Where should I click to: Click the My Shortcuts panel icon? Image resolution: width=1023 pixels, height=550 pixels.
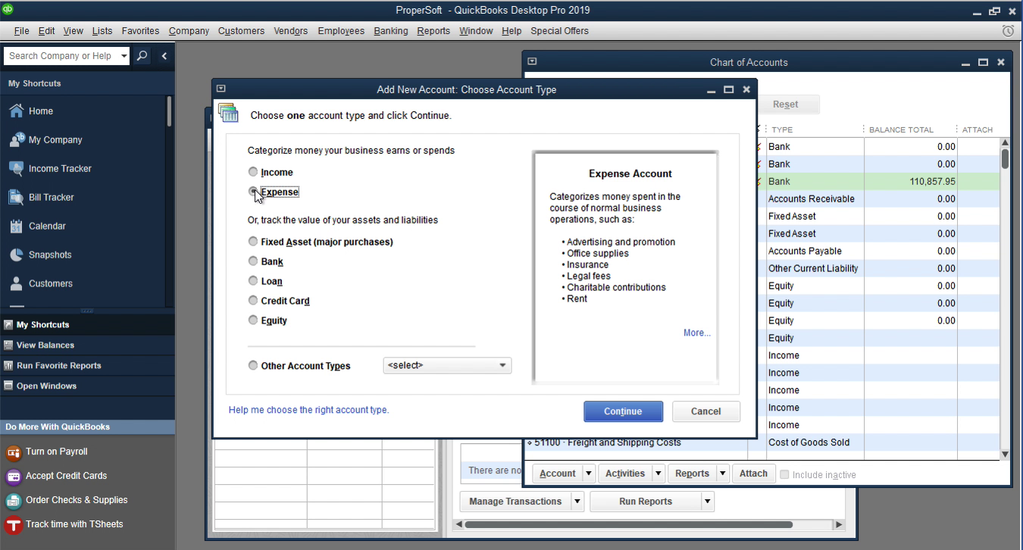(8, 325)
